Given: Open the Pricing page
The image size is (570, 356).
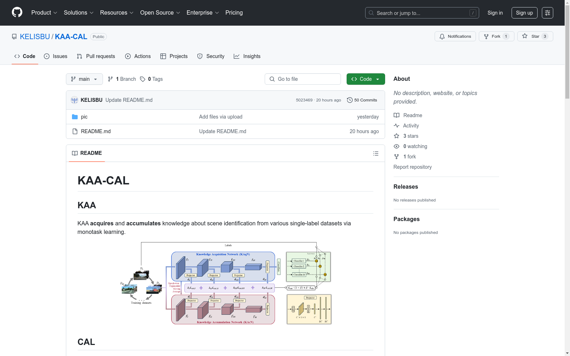Looking at the screenshot, I should tap(234, 13).
